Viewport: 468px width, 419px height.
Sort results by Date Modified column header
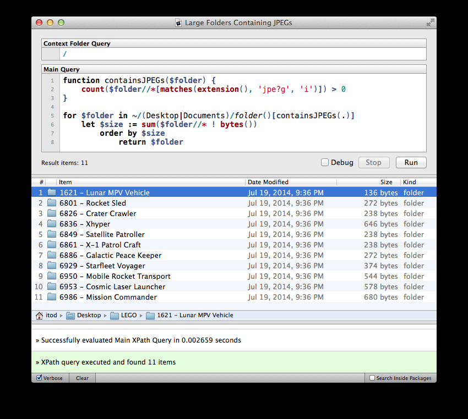(291, 182)
